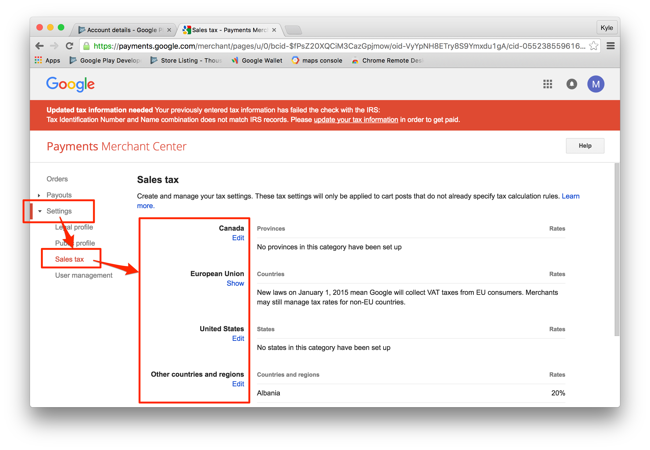650x450 pixels.
Task: Click the notifications bell icon
Action: [572, 84]
